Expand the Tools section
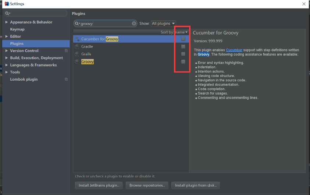Screen dimensions: 310x195 tap(7, 72)
